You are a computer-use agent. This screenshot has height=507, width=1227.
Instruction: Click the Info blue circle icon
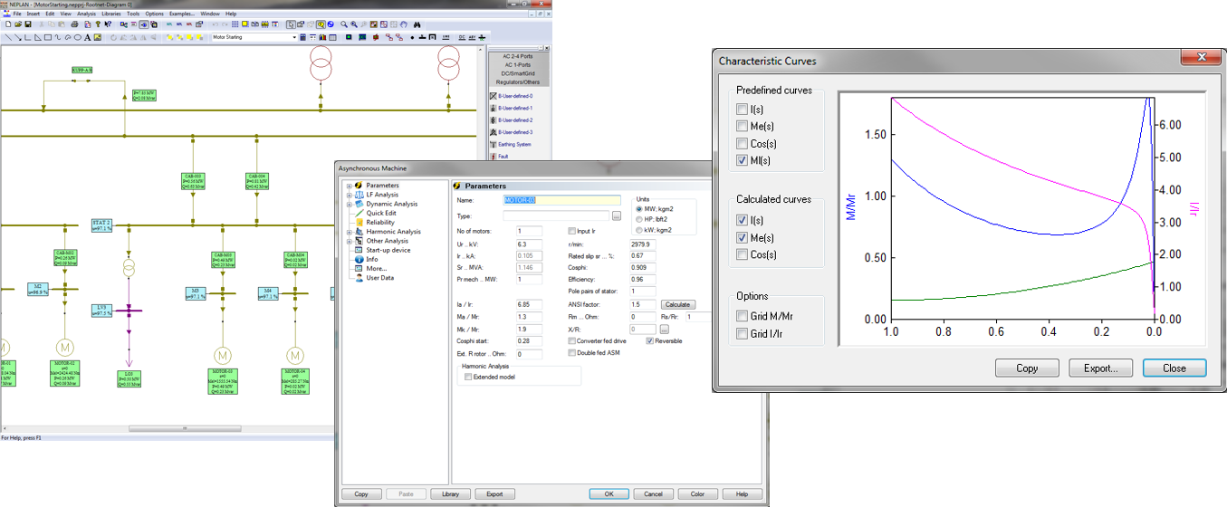[x=359, y=259]
